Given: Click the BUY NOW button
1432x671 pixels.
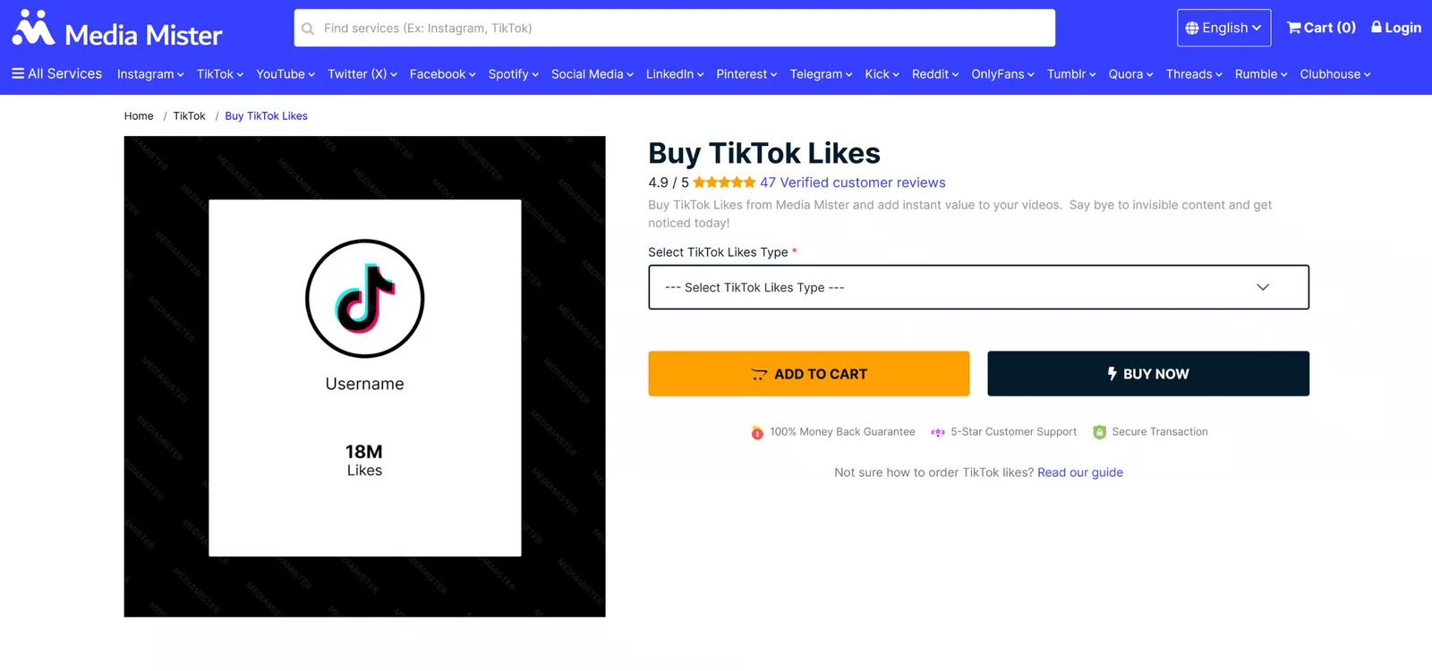Looking at the screenshot, I should click(1148, 374).
